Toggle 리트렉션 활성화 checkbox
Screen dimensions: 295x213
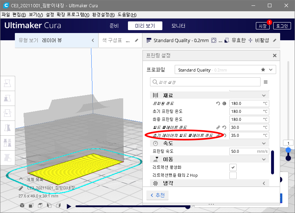pyautogui.click(x=233, y=167)
